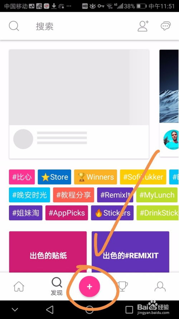Viewport: 179px width, 319px height.
Task: Tap the #教程分享 tag
Action: coord(73,195)
